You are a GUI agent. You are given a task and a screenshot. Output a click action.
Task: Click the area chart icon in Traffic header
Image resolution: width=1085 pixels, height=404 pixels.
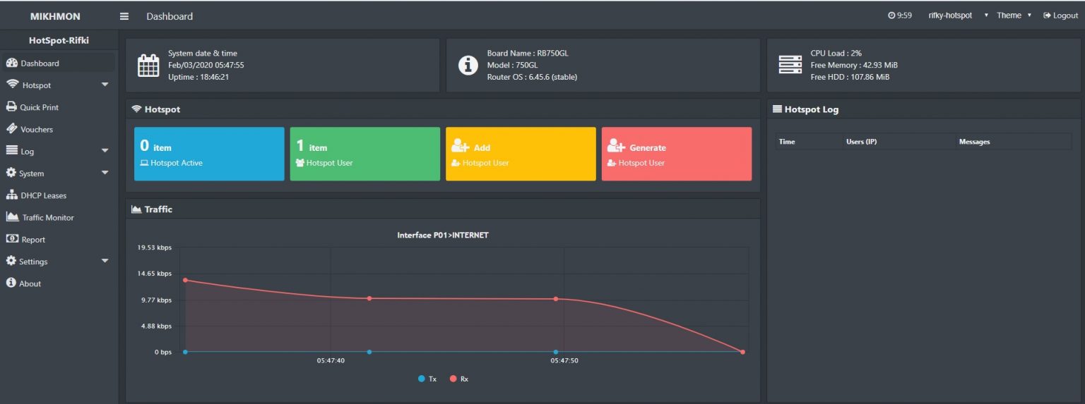[136, 209]
